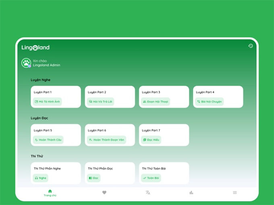Image resolution: width=274 pixels, height=205 pixels.
Task: Open Đọc Hiểu reading practice
Action: (x=151, y=140)
